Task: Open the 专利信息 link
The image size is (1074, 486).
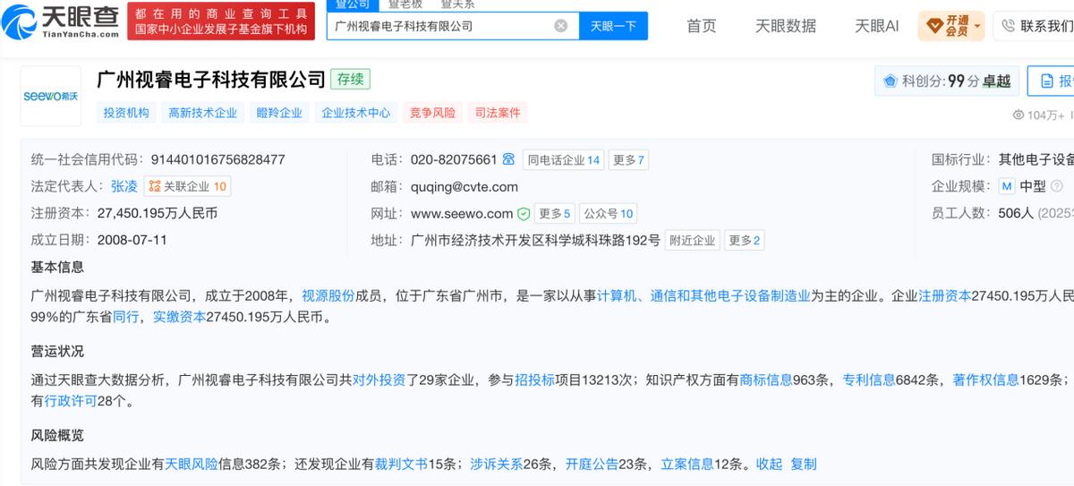Action: click(x=869, y=379)
